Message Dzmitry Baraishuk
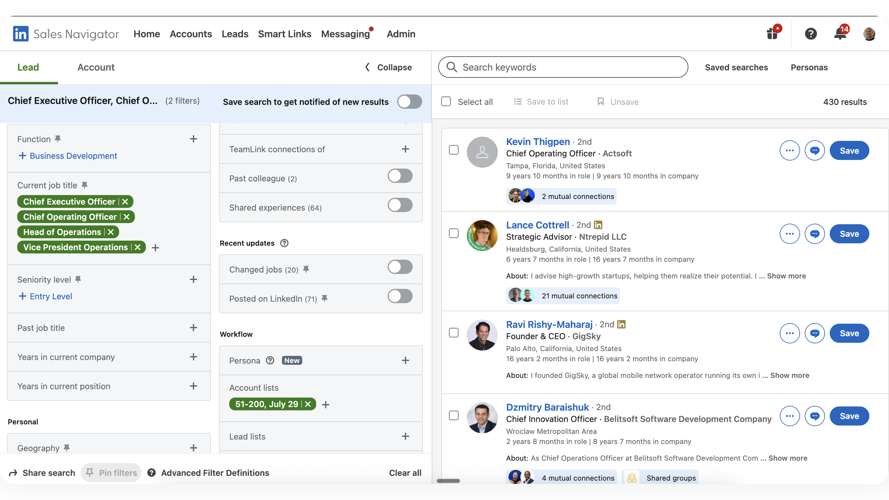 pyautogui.click(x=815, y=416)
